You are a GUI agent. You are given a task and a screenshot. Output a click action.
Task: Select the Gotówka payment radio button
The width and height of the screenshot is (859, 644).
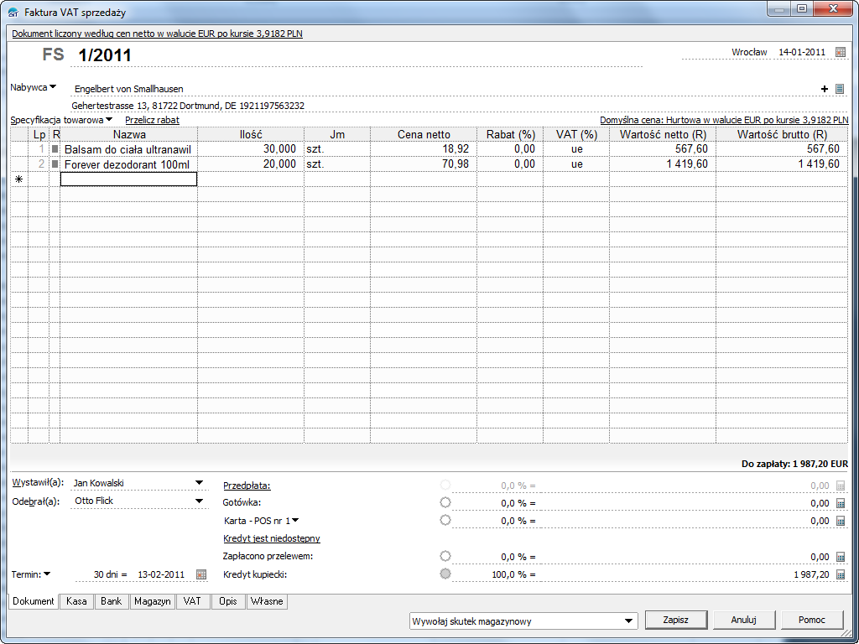445,502
